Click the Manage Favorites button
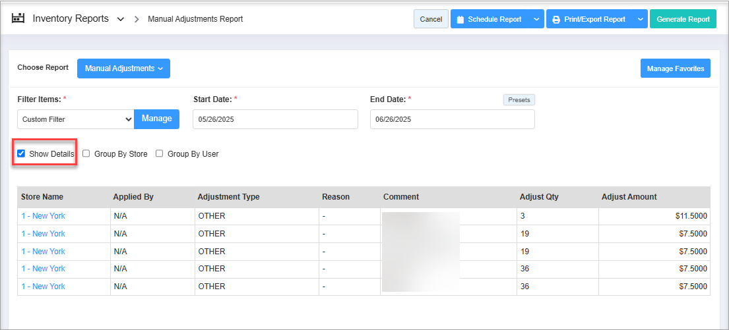729x330 pixels. 675,69
